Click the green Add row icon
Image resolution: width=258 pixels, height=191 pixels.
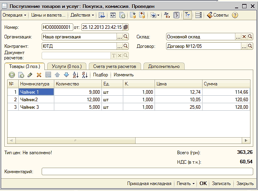coord(12,75)
